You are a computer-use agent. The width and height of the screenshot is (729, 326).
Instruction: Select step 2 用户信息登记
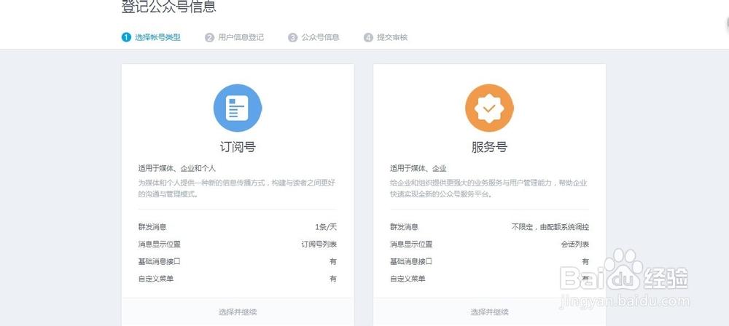[x=234, y=38]
